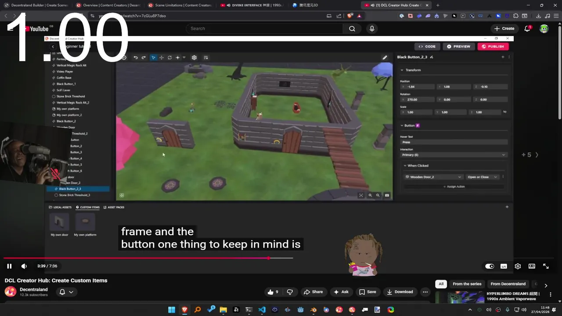Switch to Decentraland Builder browser tab
The height and width of the screenshot is (316, 562).
click(x=36, y=5)
